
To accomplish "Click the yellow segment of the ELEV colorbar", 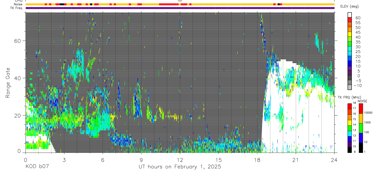I will (x=350, y=34).
